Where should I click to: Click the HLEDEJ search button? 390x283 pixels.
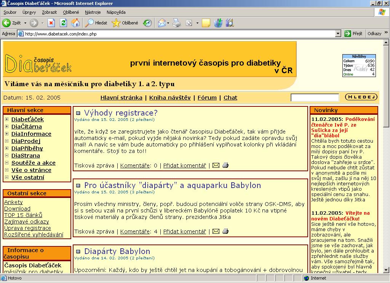click(x=361, y=97)
